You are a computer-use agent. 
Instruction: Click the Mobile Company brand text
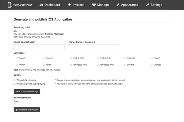22,5
